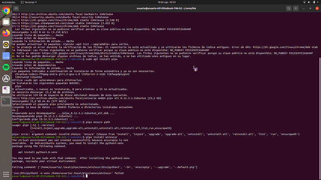321x180 pixels.
Task: Click the last prompt cursor line
Action: point(50,176)
